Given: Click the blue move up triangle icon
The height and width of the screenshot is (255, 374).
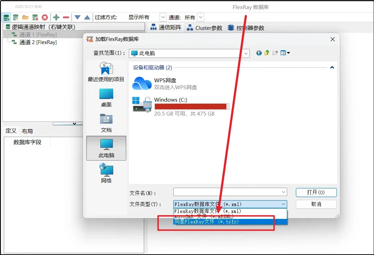Looking at the screenshot, I should 87,17.
